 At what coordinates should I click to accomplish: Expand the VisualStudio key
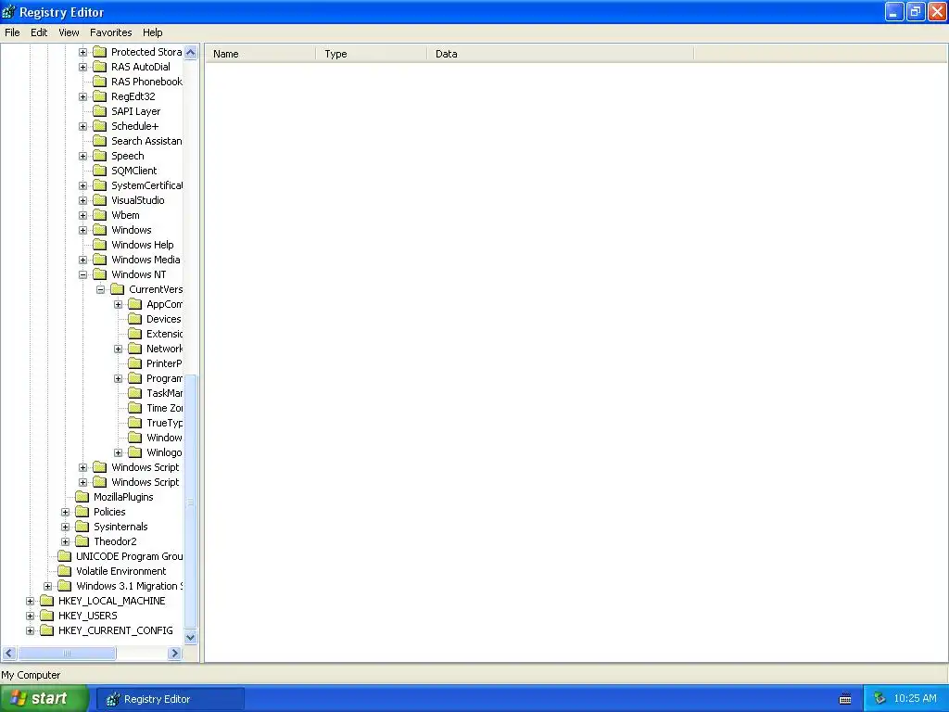82,200
